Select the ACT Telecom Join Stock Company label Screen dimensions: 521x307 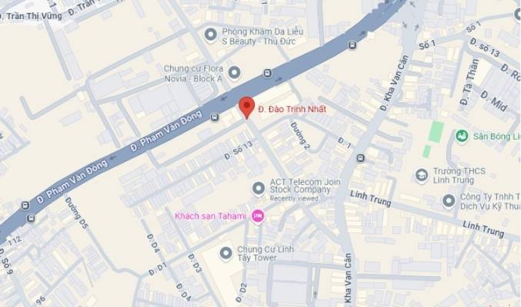point(305,186)
